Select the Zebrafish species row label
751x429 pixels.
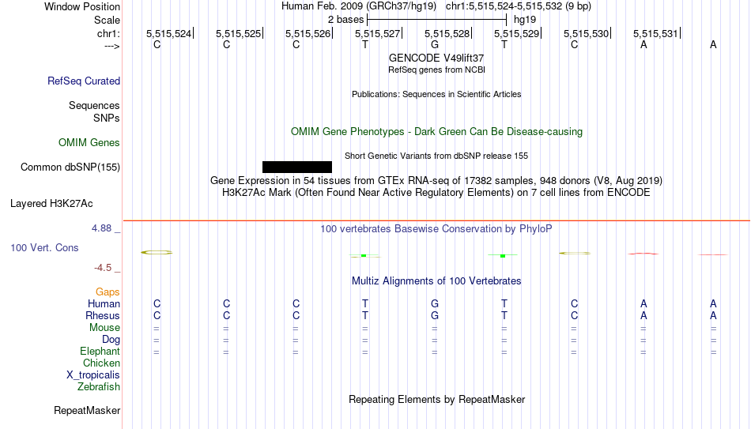coord(99,386)
